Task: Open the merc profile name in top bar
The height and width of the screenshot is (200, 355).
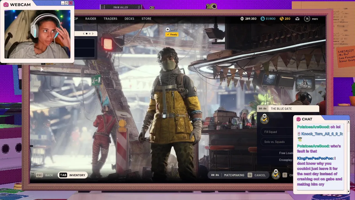Action: pos(315,19)
